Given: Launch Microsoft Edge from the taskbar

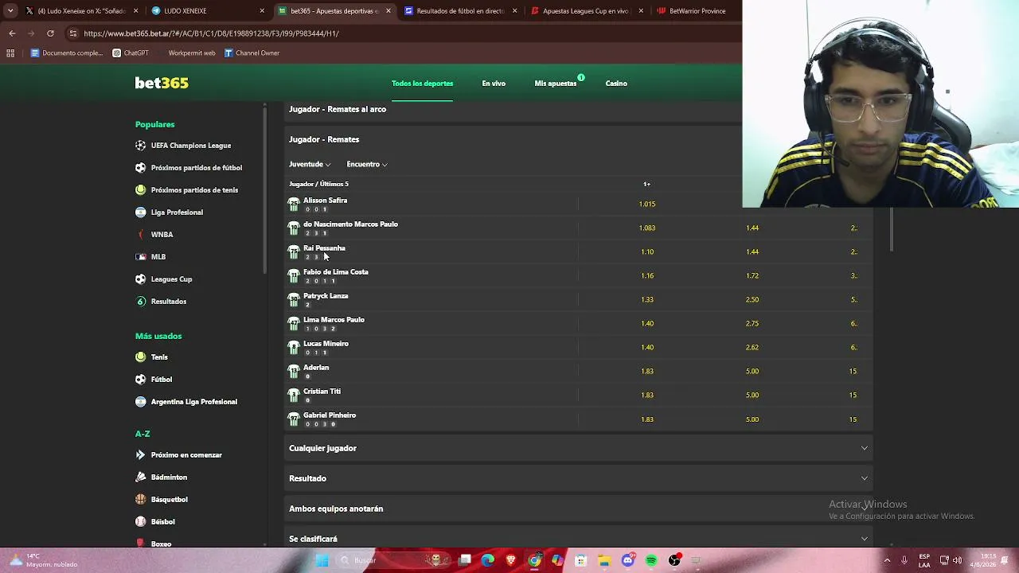Looking at the screenshot, I should [488, 560].
